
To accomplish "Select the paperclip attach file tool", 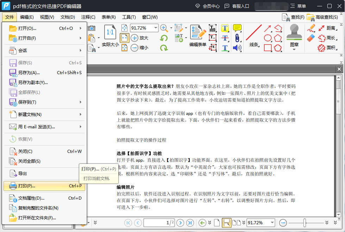I will (237, 38).
